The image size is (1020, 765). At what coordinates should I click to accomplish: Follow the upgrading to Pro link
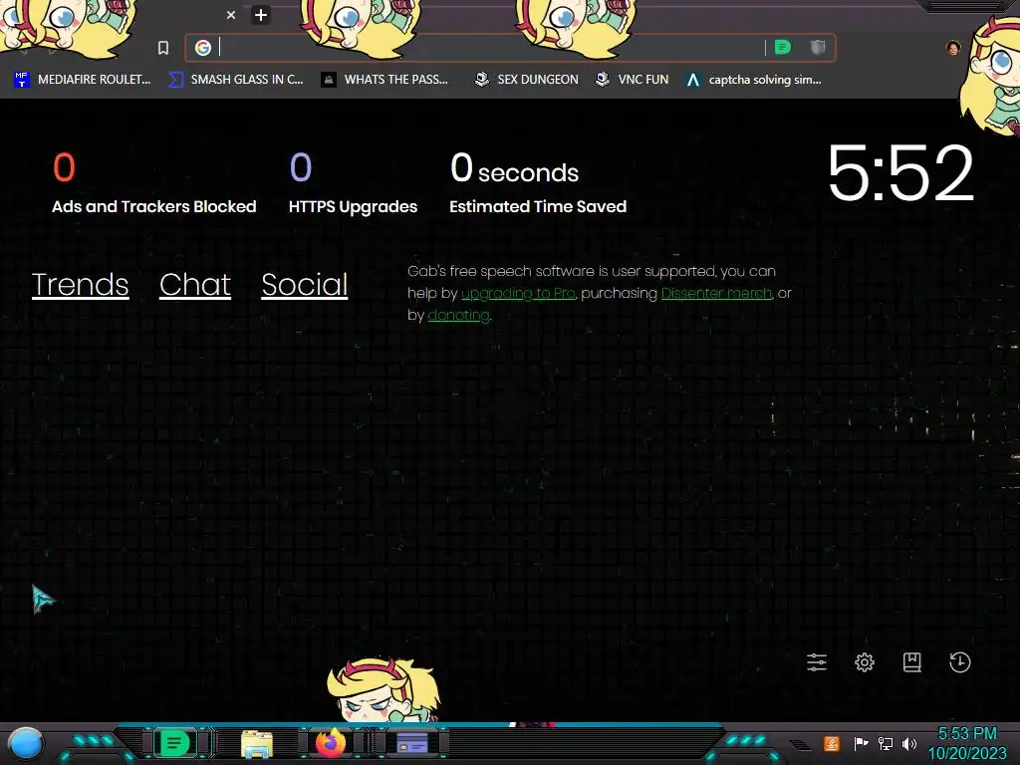tap(518, 294)
